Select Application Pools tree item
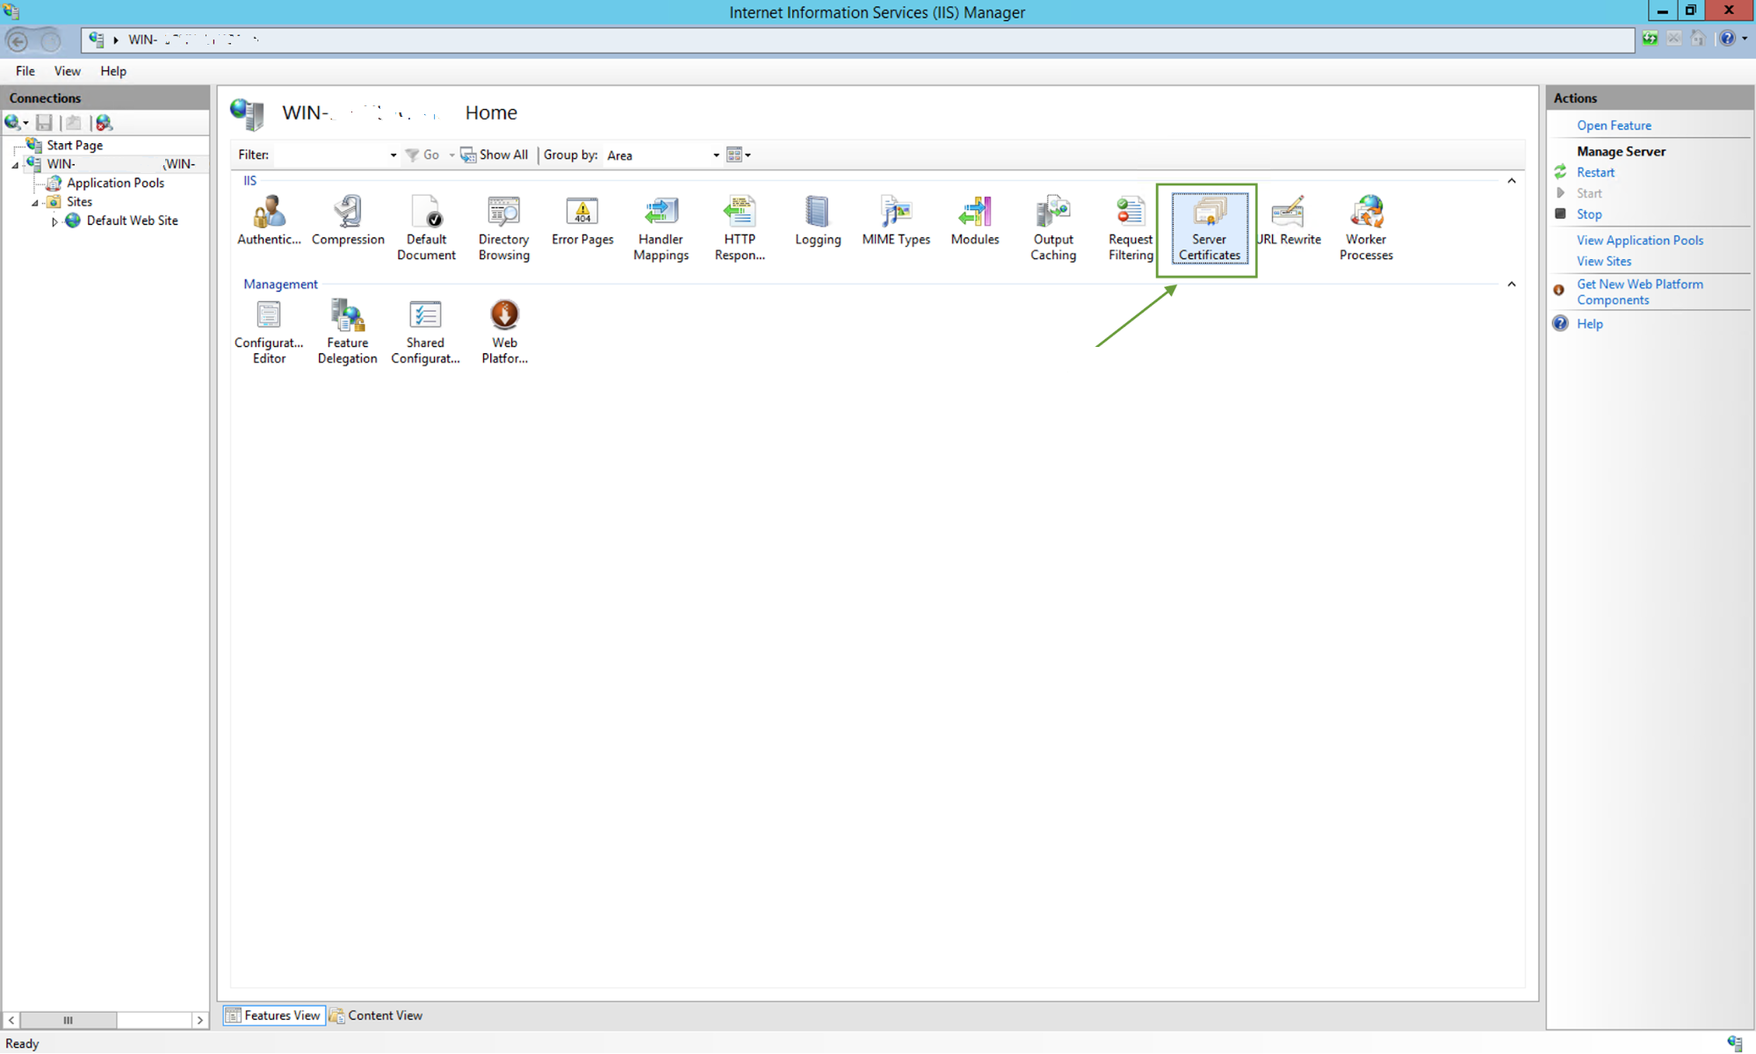 tap(115, 184)
